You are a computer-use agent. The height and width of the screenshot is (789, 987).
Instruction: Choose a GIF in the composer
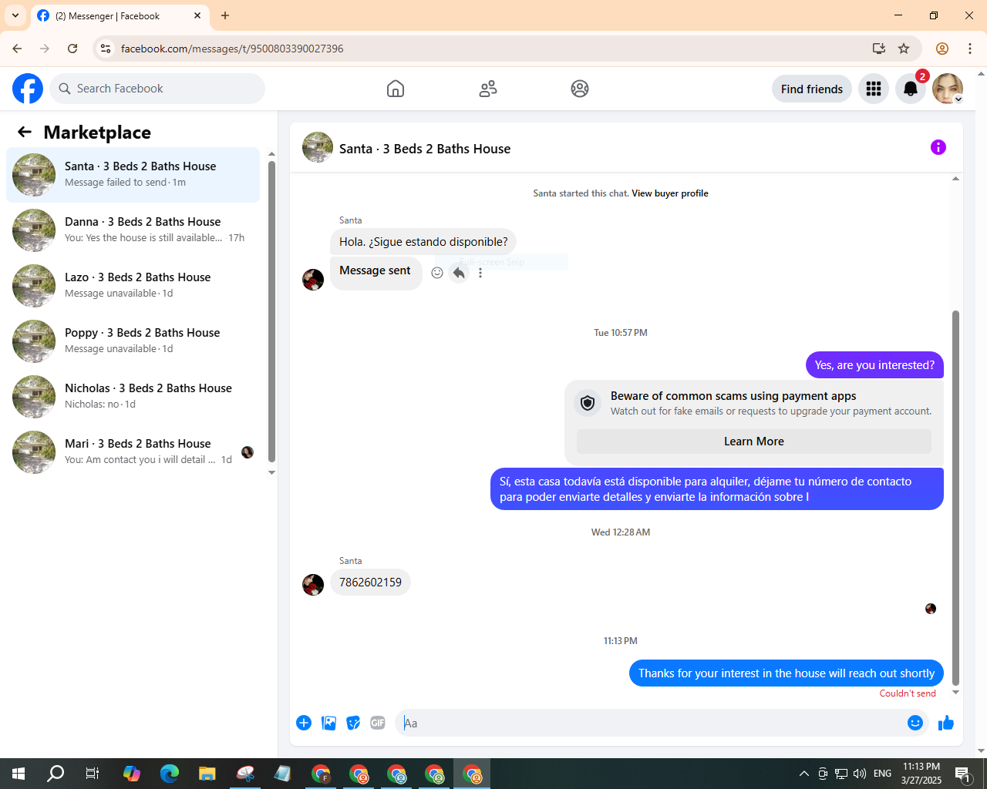pos(378,723)
